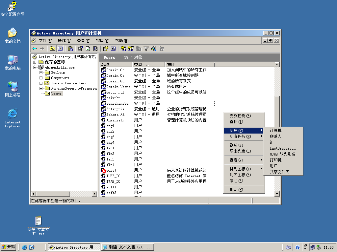Select the gongchengbu group row
337x252 pixels.
(157, 103)
